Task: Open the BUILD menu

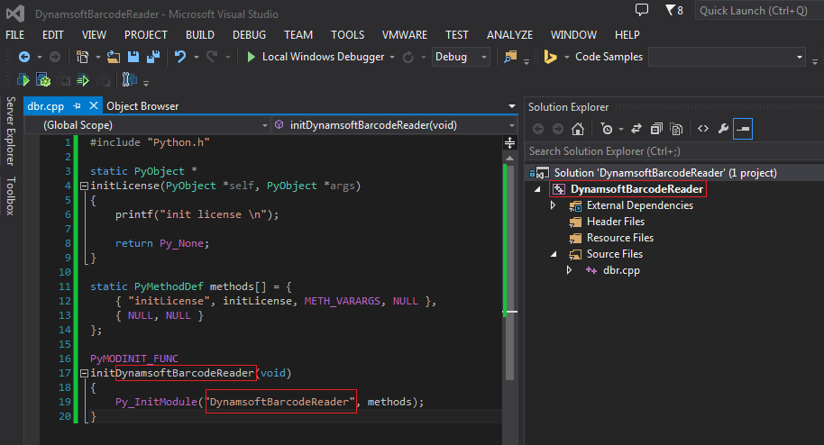Action: point(199,35)
